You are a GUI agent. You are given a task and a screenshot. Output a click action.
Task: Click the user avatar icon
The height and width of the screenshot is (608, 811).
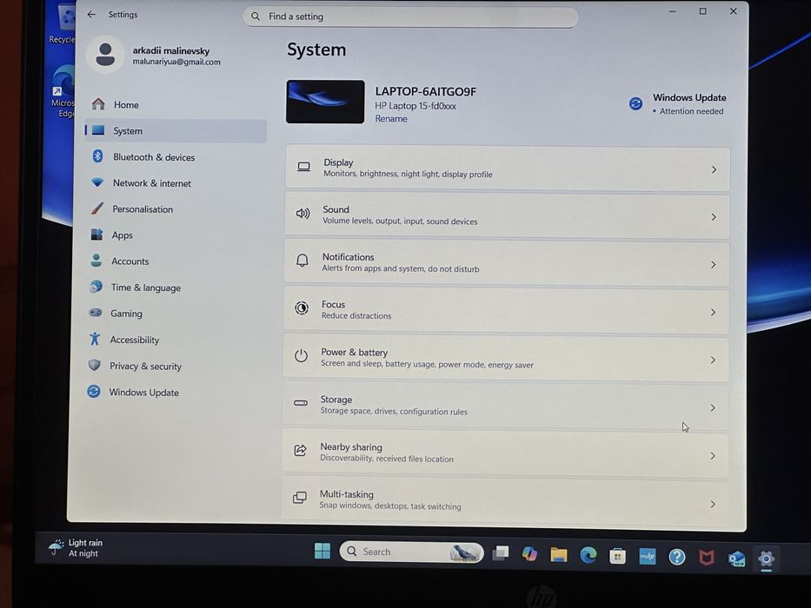(x=105, y=54)
